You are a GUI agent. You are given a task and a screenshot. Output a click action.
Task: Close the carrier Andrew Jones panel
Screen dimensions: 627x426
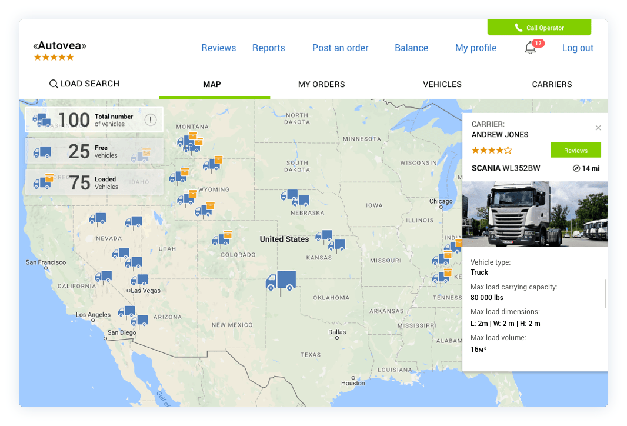[598, 128]
